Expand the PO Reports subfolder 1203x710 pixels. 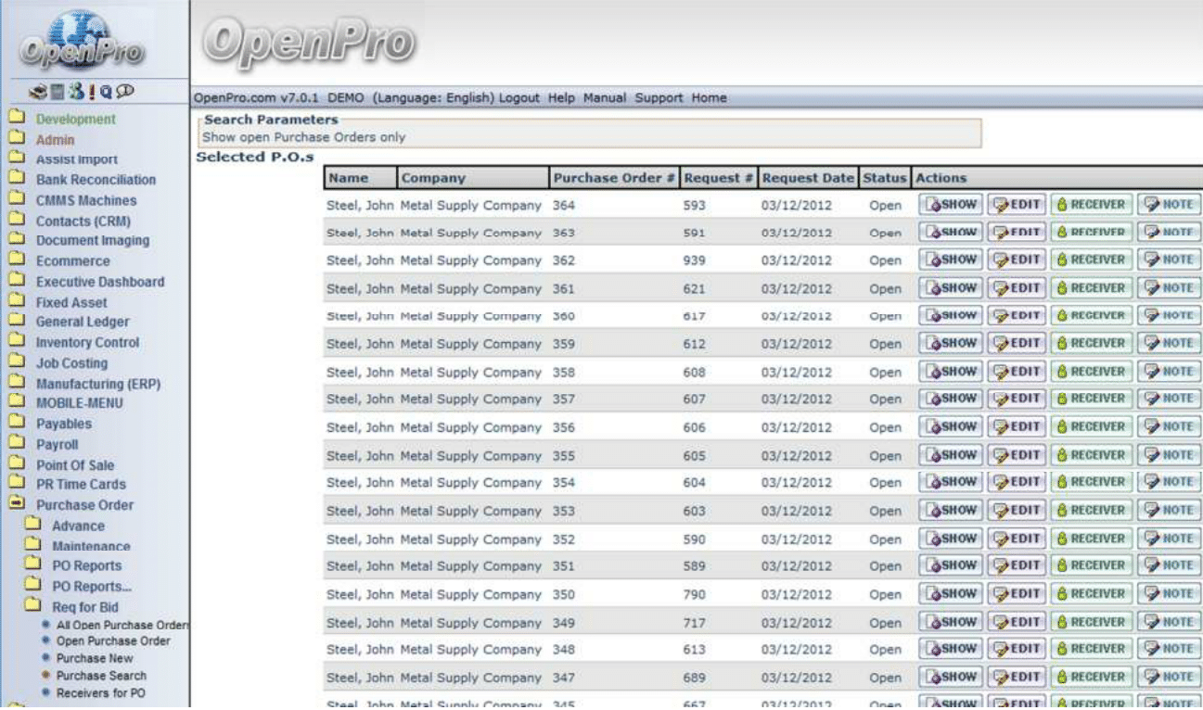[33, 564]
